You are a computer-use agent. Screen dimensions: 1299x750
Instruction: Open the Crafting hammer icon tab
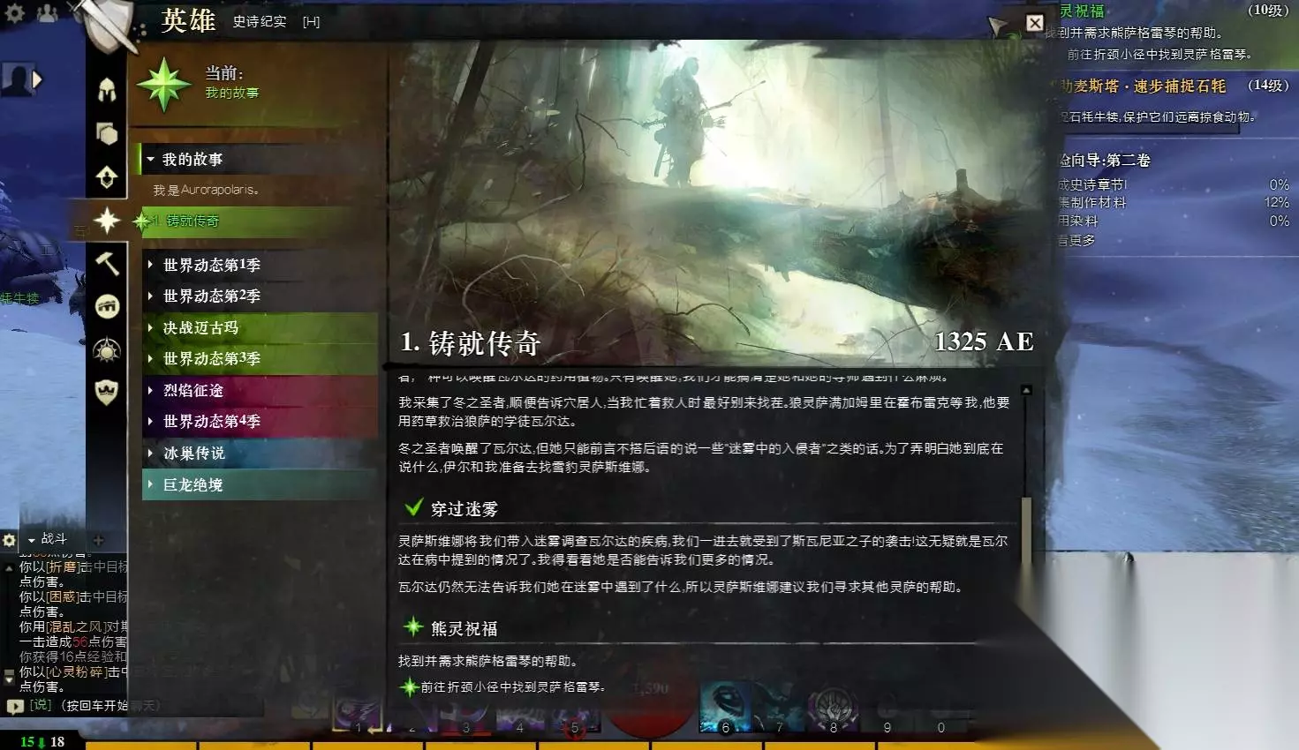(107, 263)
